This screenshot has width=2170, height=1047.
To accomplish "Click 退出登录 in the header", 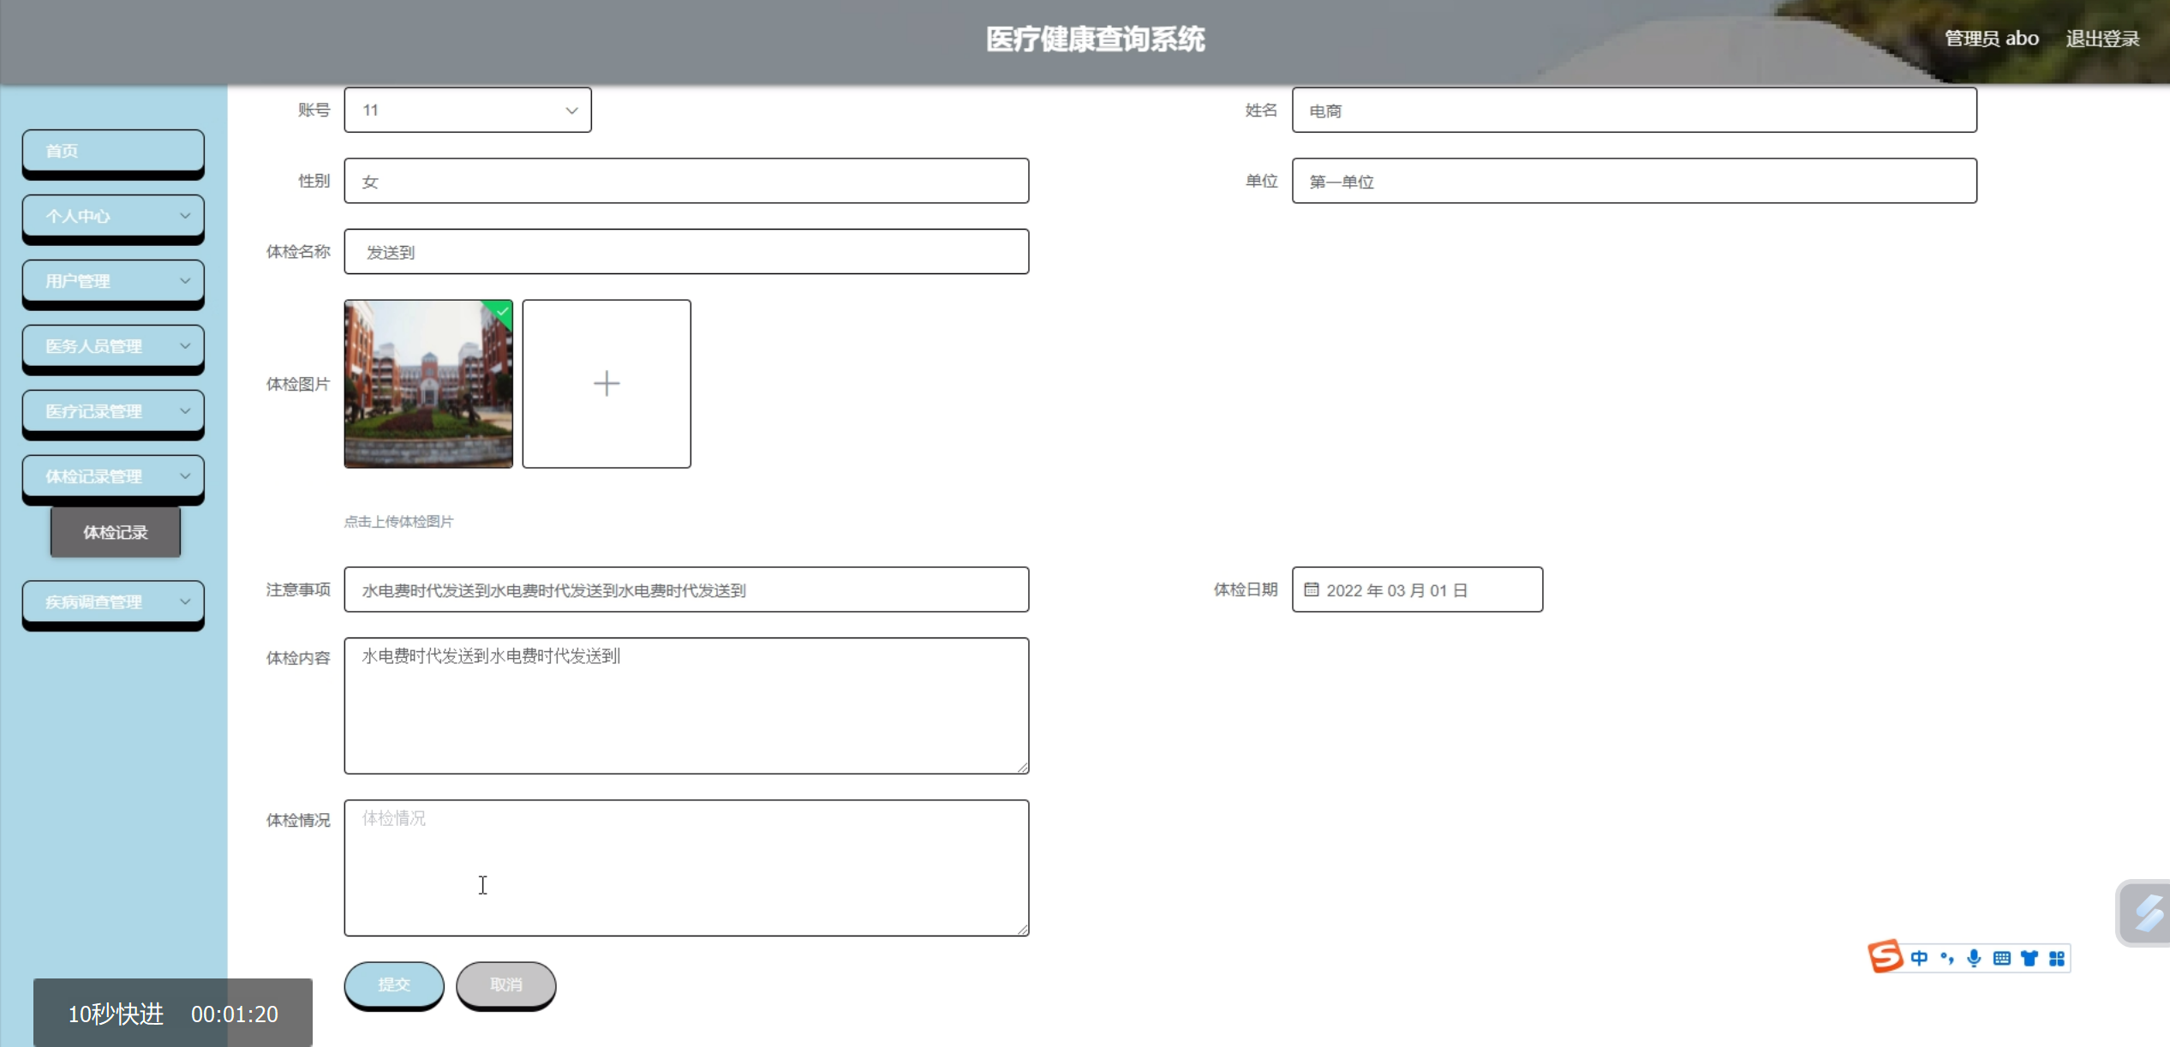I will click(x=2101, y=39).
